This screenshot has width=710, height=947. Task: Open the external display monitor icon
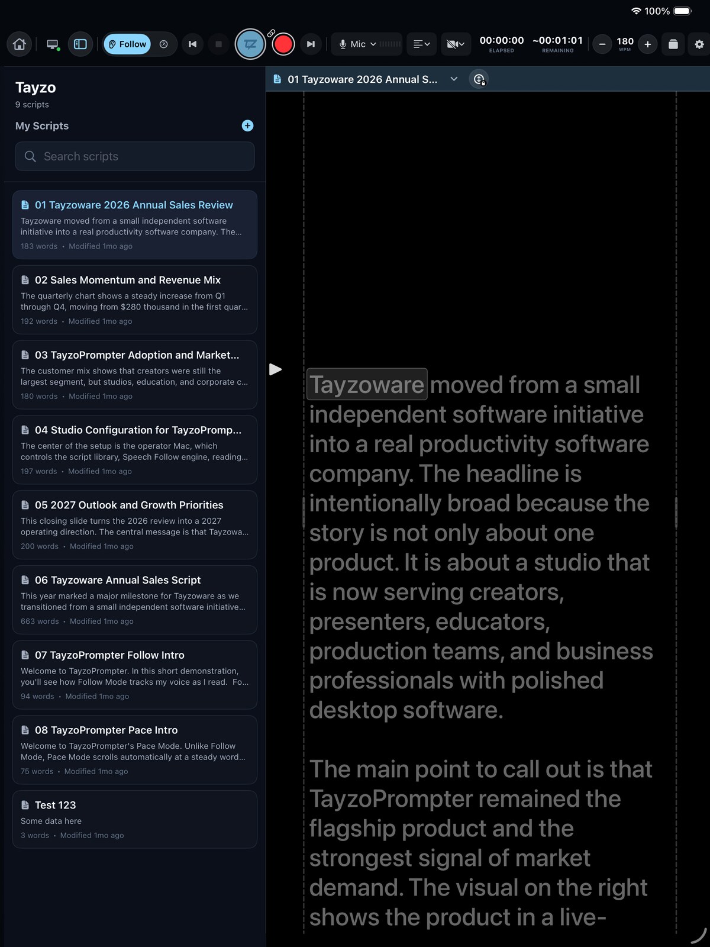[53, 44]
